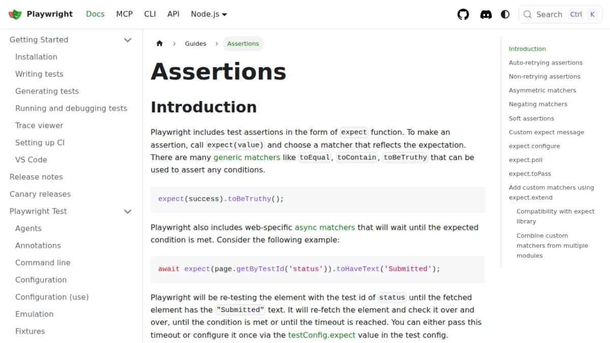
Task: Toggle dark and light mode
Action: (505, 14)
